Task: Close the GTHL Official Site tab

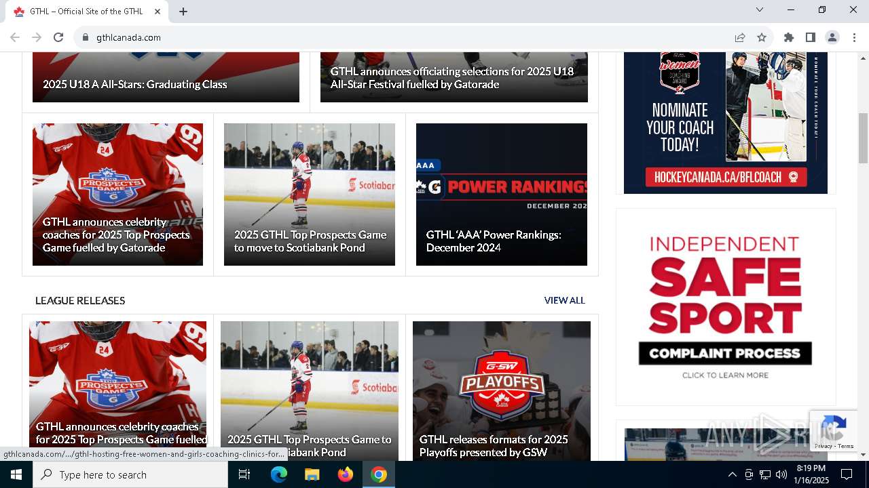Action: point(158,12)
